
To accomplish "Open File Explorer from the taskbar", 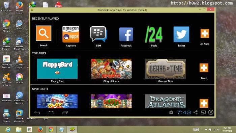I will [x=19, y=129].
